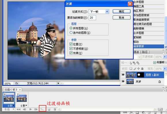
Task: Convert to timeline animation icon
Action: click(x=160, y=109)
